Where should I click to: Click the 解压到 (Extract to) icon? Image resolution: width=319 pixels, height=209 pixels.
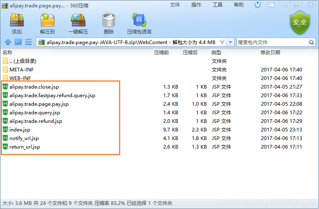click(x=47, y=20)
